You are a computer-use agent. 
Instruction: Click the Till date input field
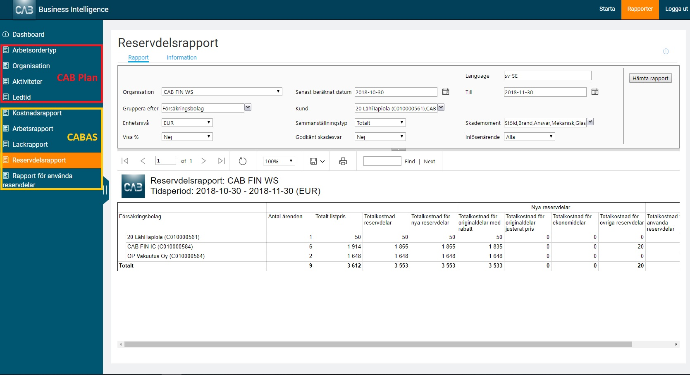tap(545, 92)
